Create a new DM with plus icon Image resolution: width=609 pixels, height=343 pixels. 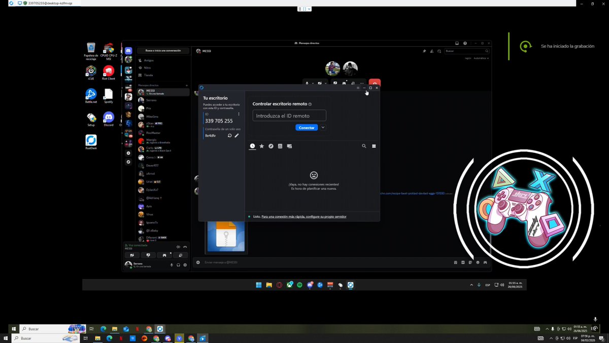click(x=187, y=85)
